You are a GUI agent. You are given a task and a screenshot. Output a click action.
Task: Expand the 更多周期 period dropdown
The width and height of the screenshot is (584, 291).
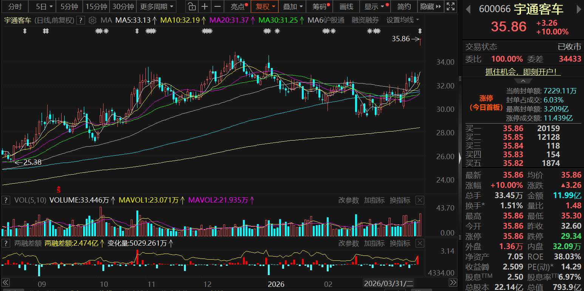pos(156,6)
